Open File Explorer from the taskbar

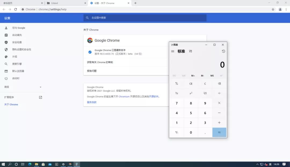[x=37, y=164]
